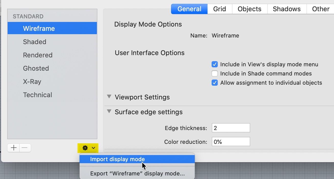This screenshot has height=179, width=334.
Task: Click the Wireframe name value
Action: [225, 36]
